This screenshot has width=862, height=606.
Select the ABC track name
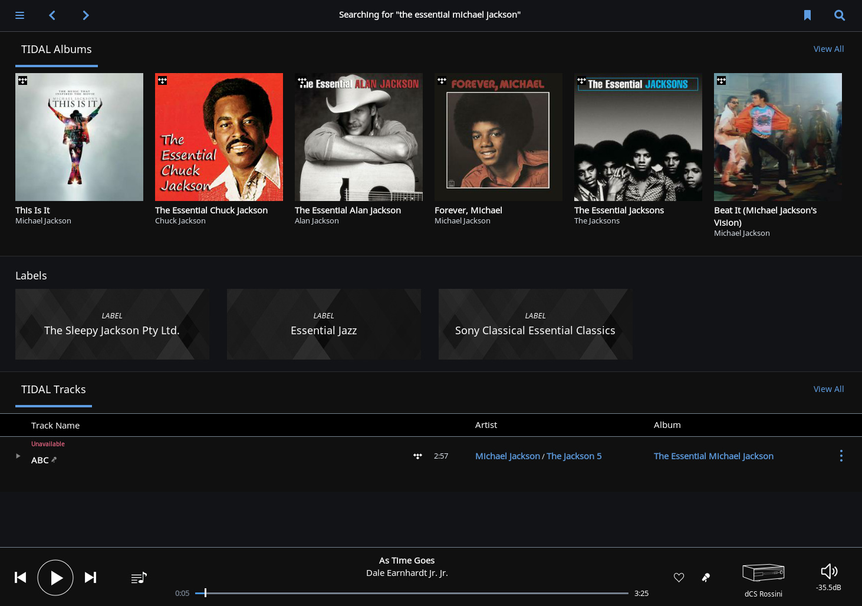click(40, 460)
